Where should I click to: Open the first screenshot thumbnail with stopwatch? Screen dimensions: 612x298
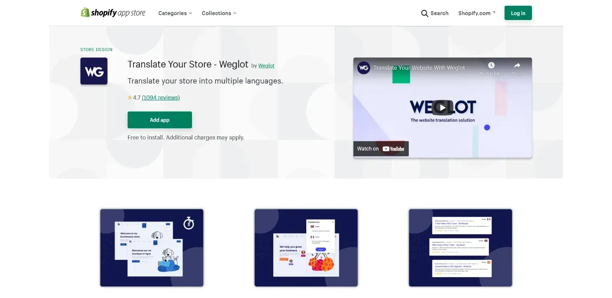click(152, 248)
